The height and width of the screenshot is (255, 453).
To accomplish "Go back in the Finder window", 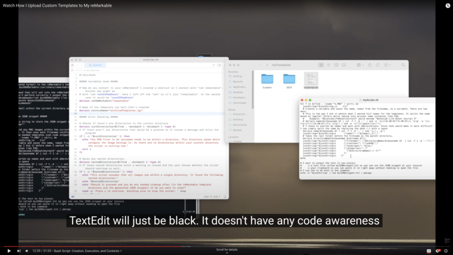I will pos(260,65).
